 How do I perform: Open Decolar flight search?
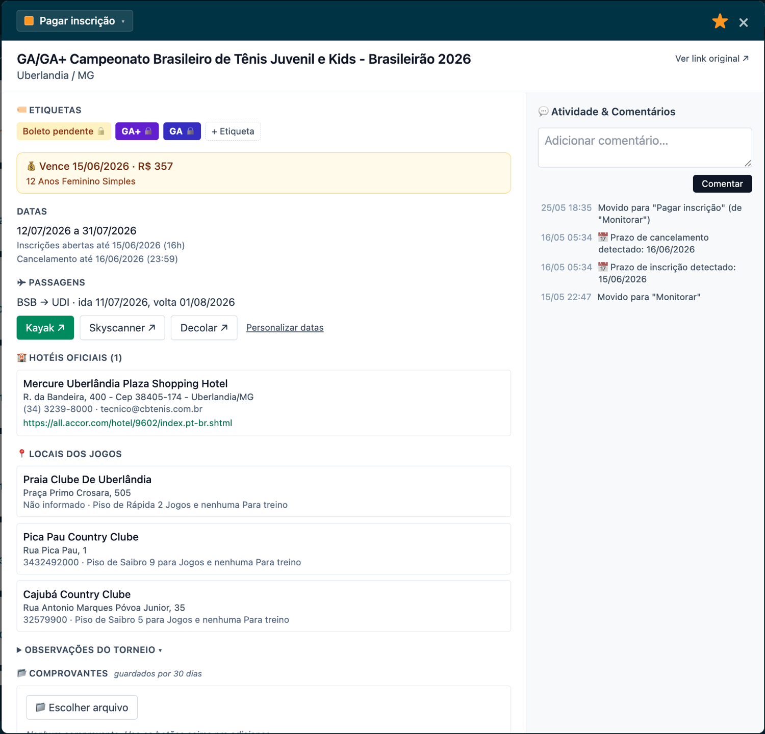tap(204, 328)
